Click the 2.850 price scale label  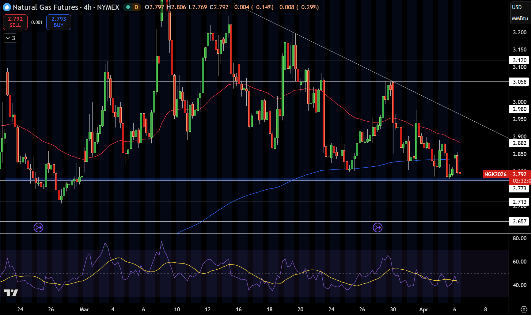520,154
